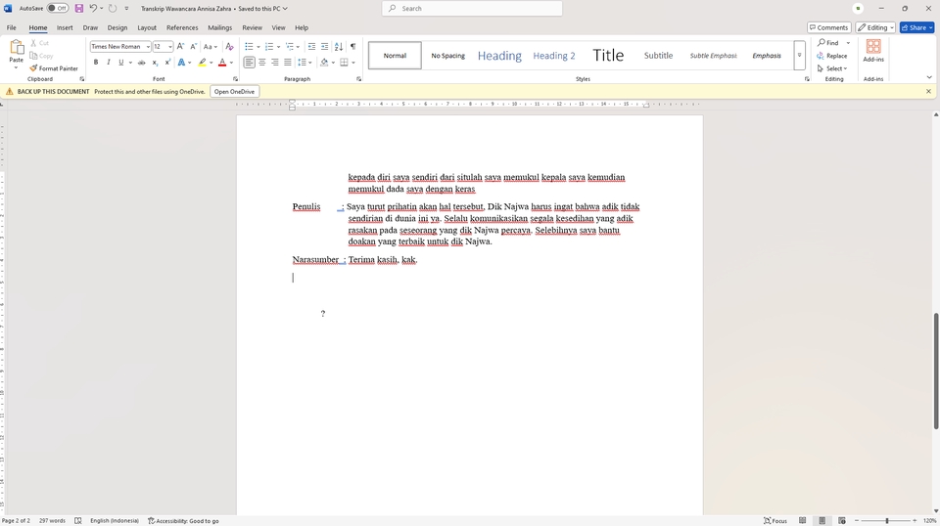Open Font dialog launcher
Viewport: 940px width, 526px height.
tap(236, 79)
